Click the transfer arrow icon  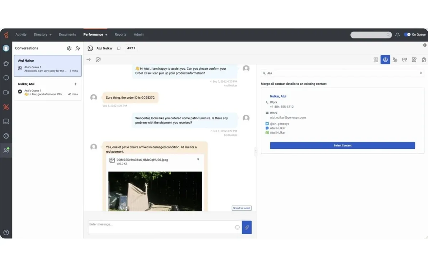point(88,60)
